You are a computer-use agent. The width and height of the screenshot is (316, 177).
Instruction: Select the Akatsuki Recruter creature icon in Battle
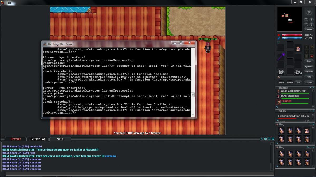[278, 92]
